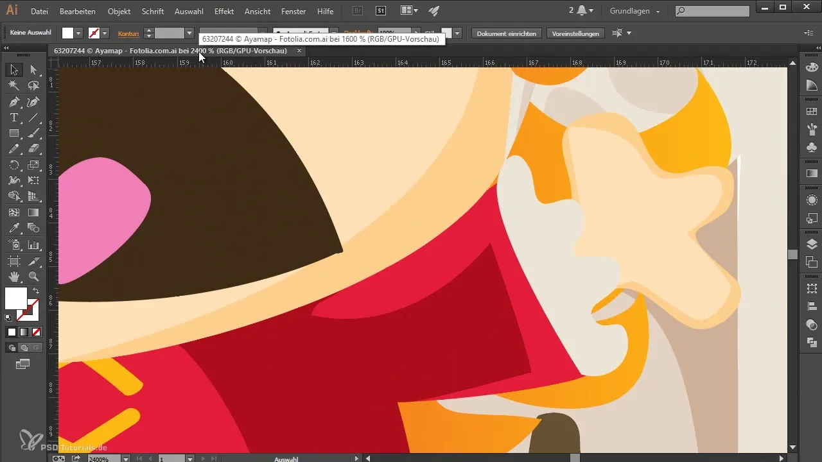822x462 pixels.
Task: Open the Arrange Documents dropdown
Action: click(409, 11)
